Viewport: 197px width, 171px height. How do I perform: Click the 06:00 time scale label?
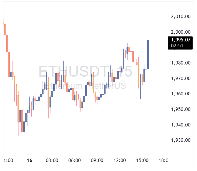[x=75, y=160]
